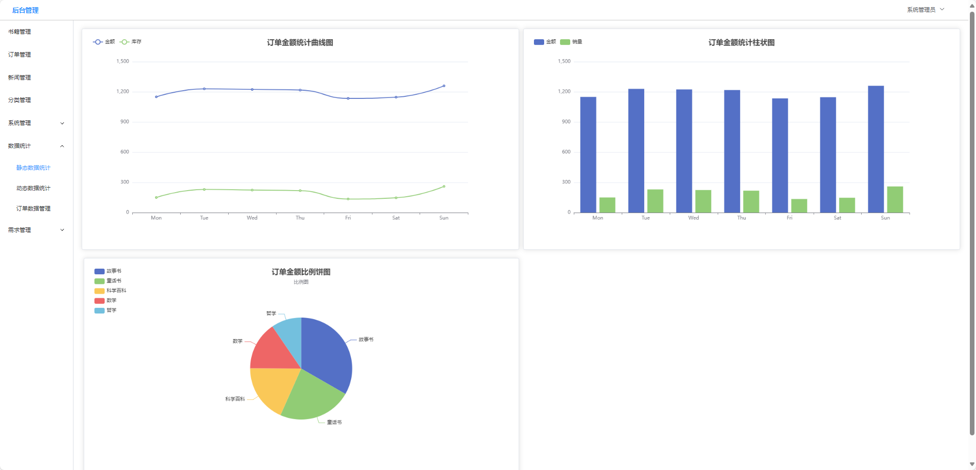The width and height of the screenshot is (976, 470).
Task: Select the Thu point on the 库存 line
Action: pos(300,191)
